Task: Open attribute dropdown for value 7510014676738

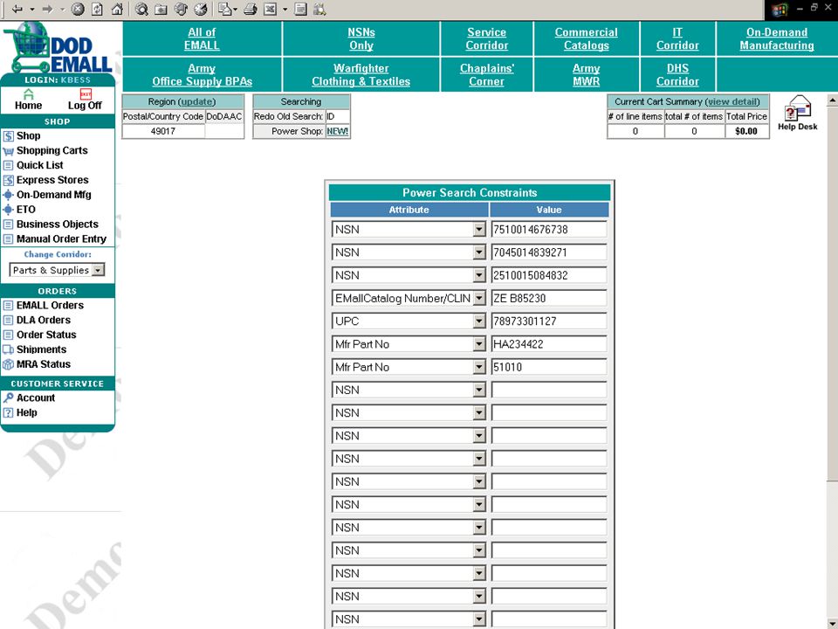Action: 479,230
